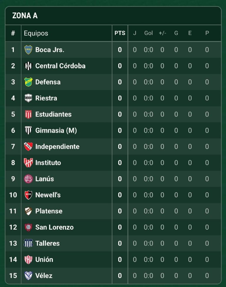Click the Estudiantes striped crest
Image resolution: width=226 pixels, height=287 pixels.
[x=28, y=114]
